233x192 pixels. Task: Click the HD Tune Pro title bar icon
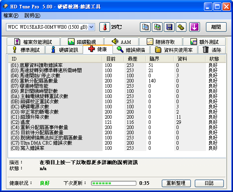6,6
